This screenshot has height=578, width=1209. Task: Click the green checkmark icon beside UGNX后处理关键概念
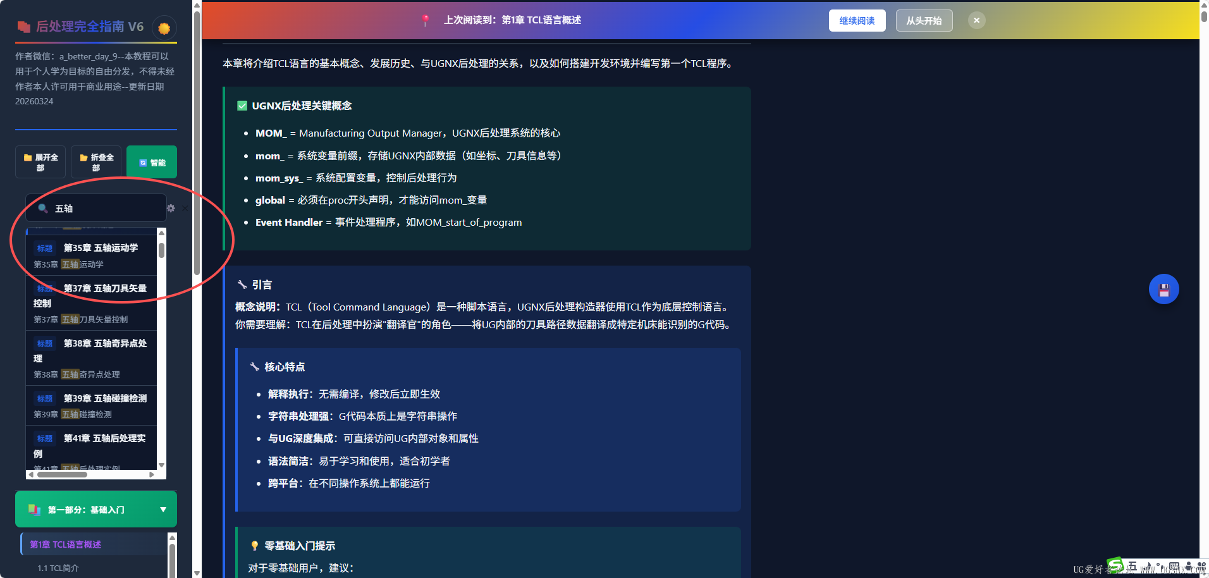(x=242, y=106)
